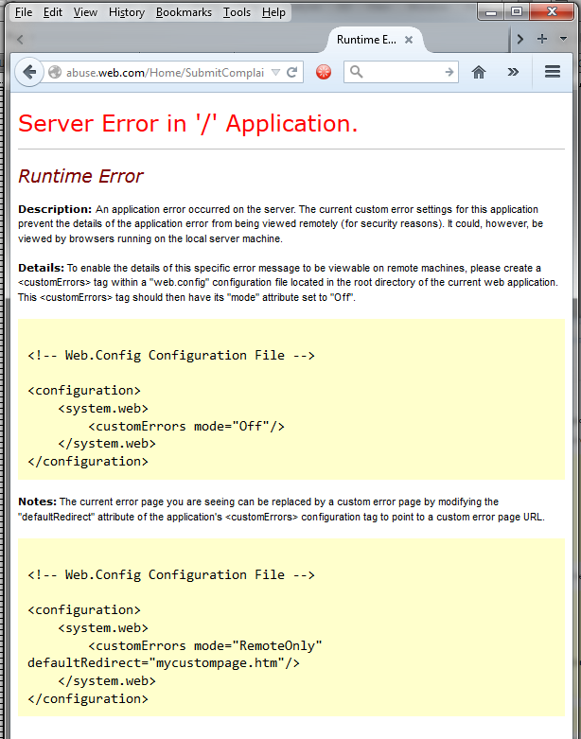Expand the URL history dropdown arrow

[x=276, y=73]
